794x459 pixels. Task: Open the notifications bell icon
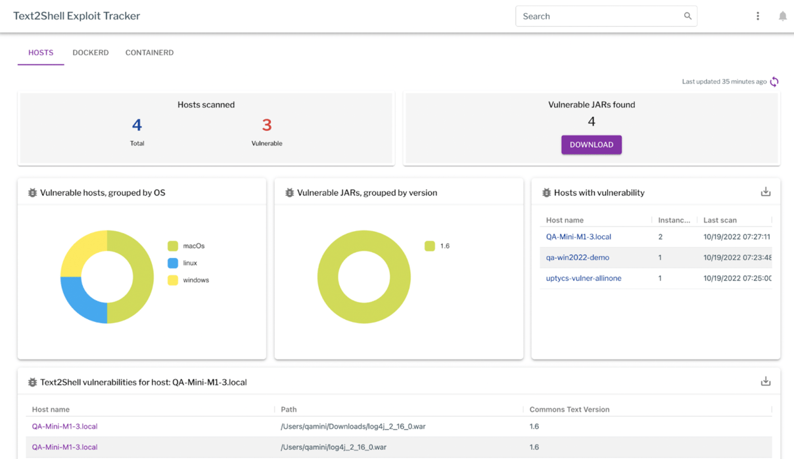[x=782, y=16]
